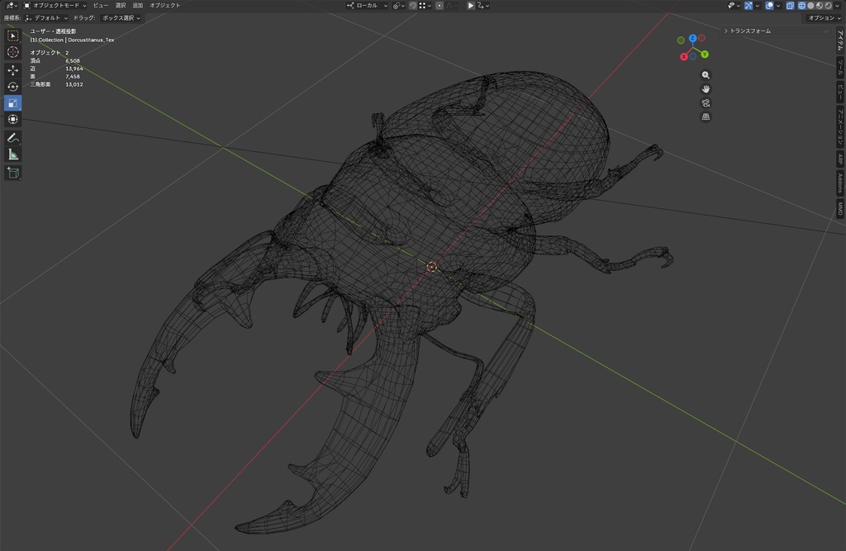Image resolution: width=846 pixels, height=551 pixels.
Task: Switch to the ARP sidebar tab
Action: point(840,159)
